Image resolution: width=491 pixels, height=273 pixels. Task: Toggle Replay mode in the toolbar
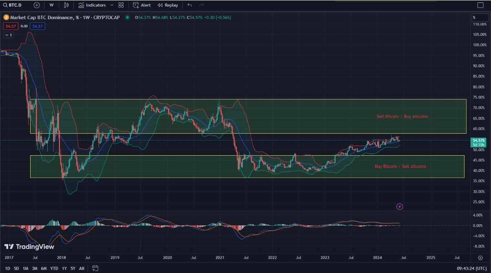pos(168,5)
